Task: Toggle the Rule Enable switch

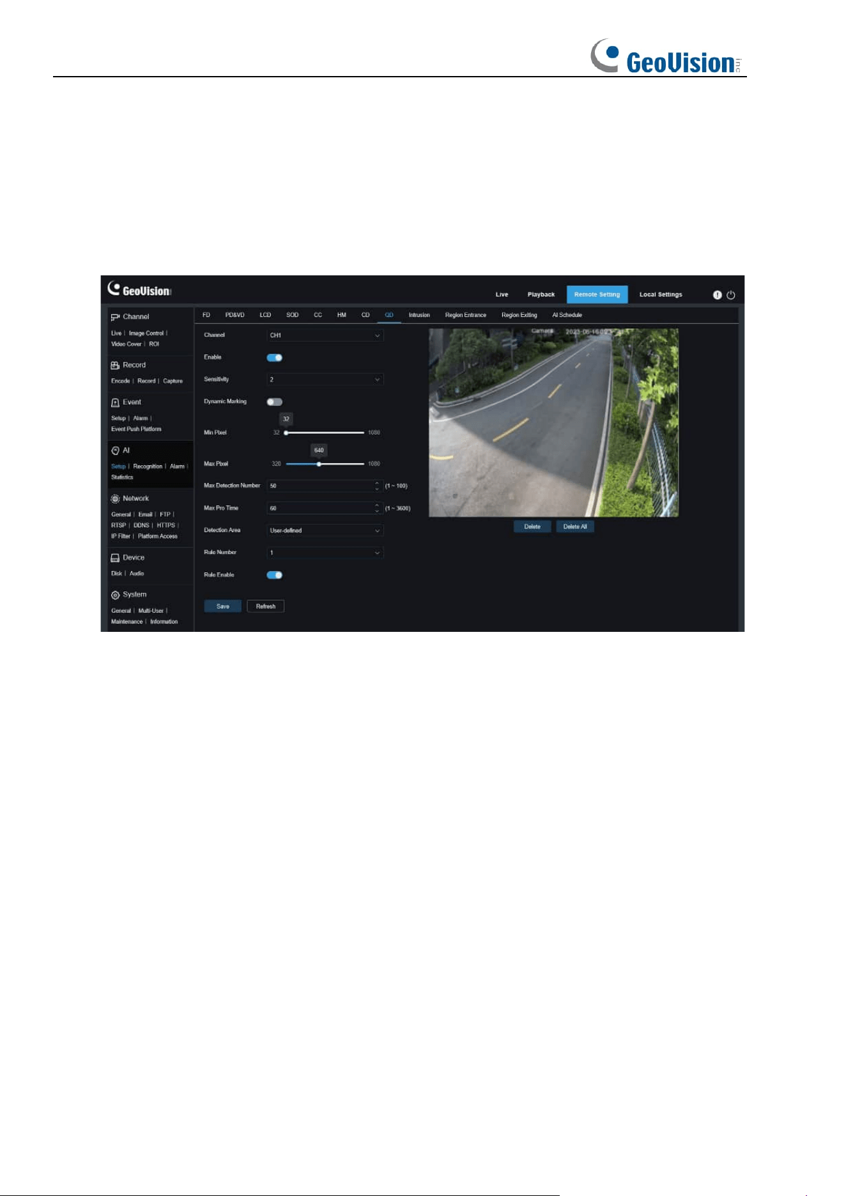Action: click(x=274, y=575)
